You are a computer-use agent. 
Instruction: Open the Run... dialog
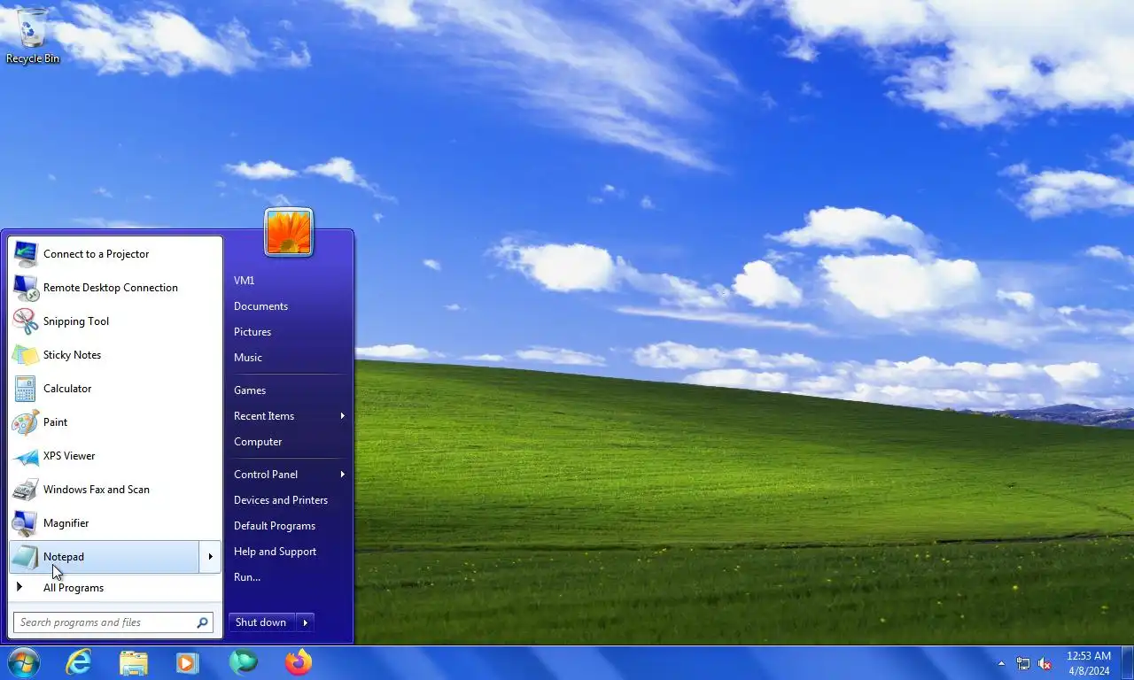247,577
